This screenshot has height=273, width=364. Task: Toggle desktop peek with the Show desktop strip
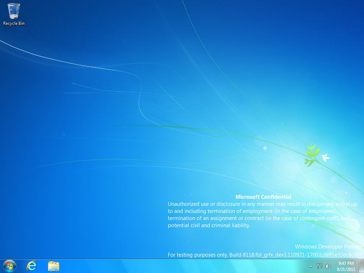361,266
